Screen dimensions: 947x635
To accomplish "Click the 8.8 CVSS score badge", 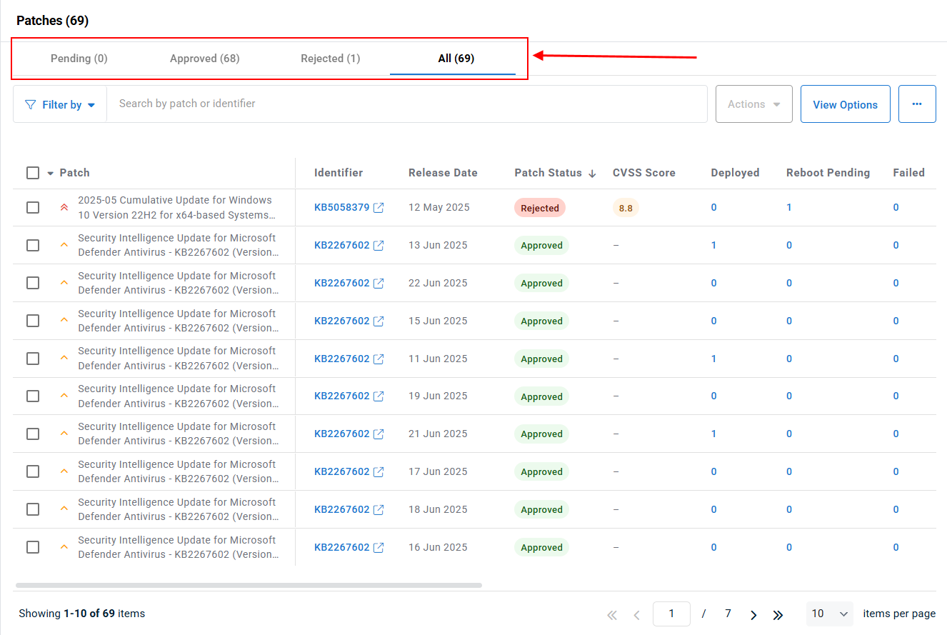I will click(x=626, y=208).
